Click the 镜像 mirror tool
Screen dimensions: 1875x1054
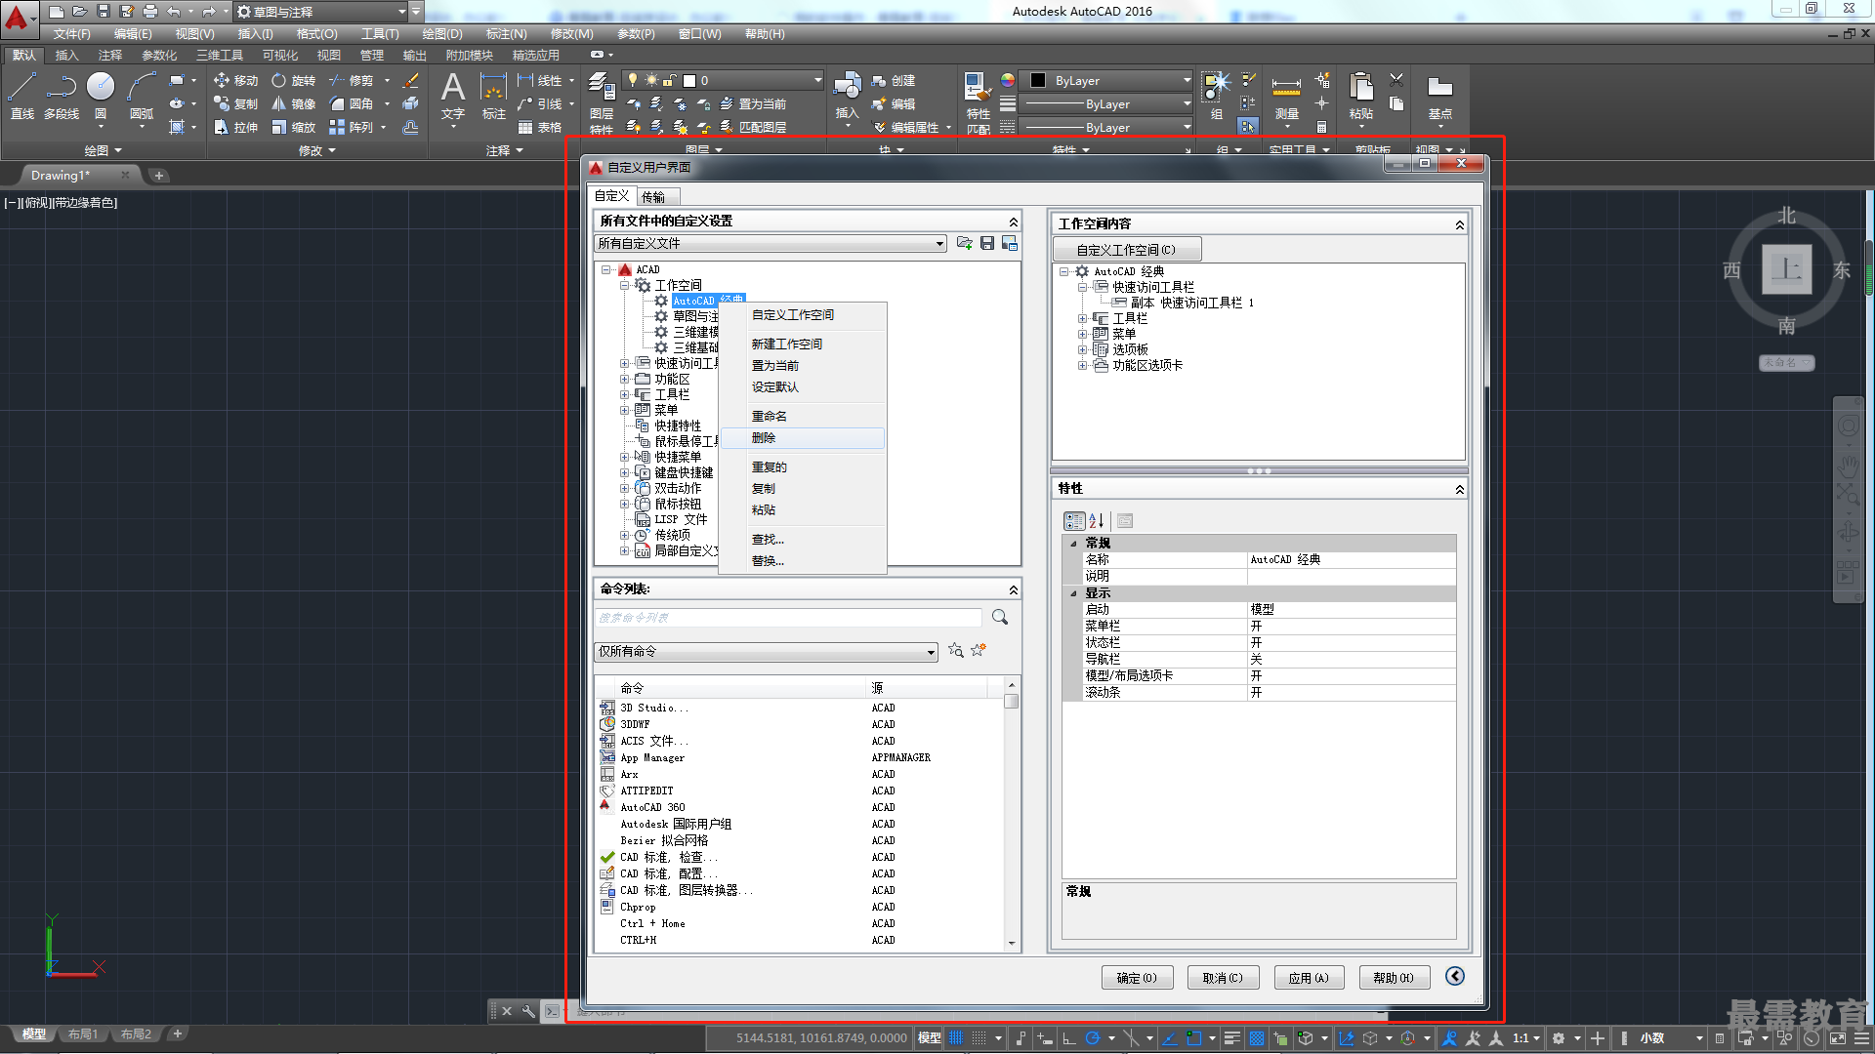[293, 103]
